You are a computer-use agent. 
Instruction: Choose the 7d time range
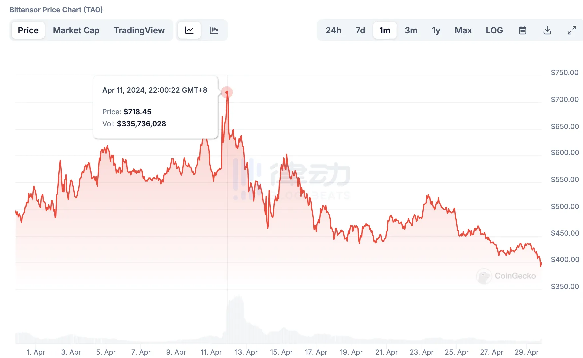pos(360,30)
